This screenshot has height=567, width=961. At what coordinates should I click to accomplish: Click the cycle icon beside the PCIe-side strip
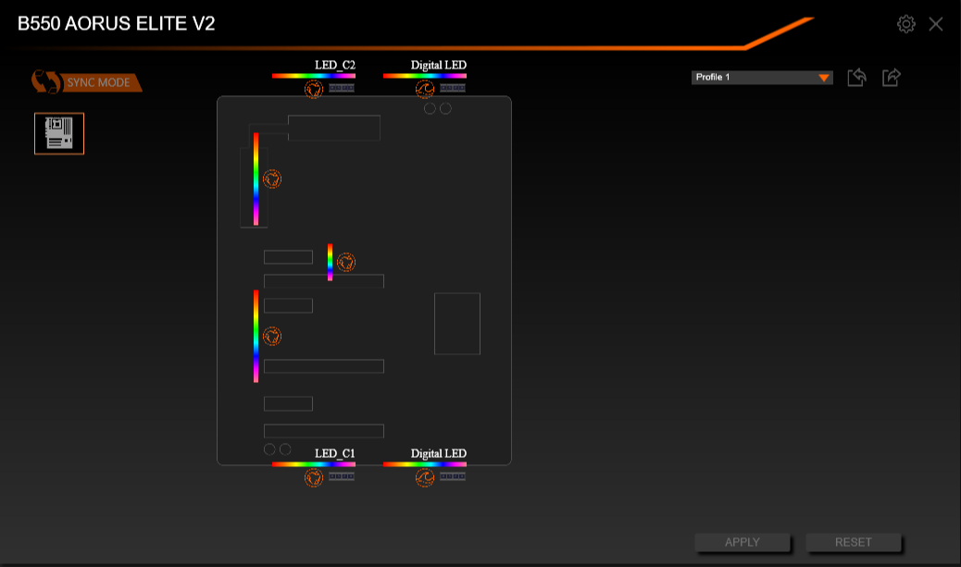coord(272,336)
